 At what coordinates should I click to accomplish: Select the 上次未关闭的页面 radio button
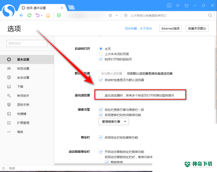(101, 54)
